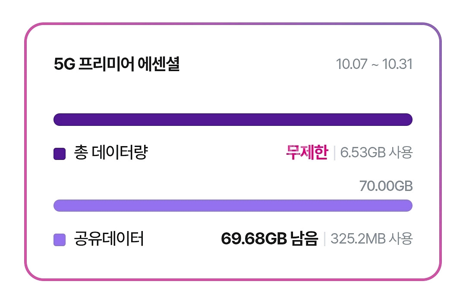
Task: Click the light purple shared data legend square
Action: pyautogui.click(x=59, y=240)
